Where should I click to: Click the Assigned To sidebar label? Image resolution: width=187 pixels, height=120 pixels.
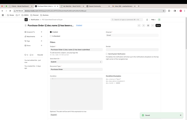pyautogui.click(x=31, y=32)
